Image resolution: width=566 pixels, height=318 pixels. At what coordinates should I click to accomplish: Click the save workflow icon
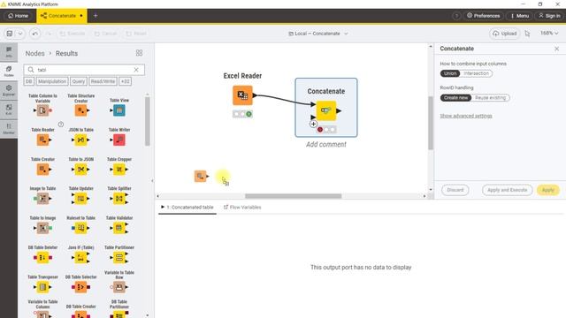pos(10,34)
